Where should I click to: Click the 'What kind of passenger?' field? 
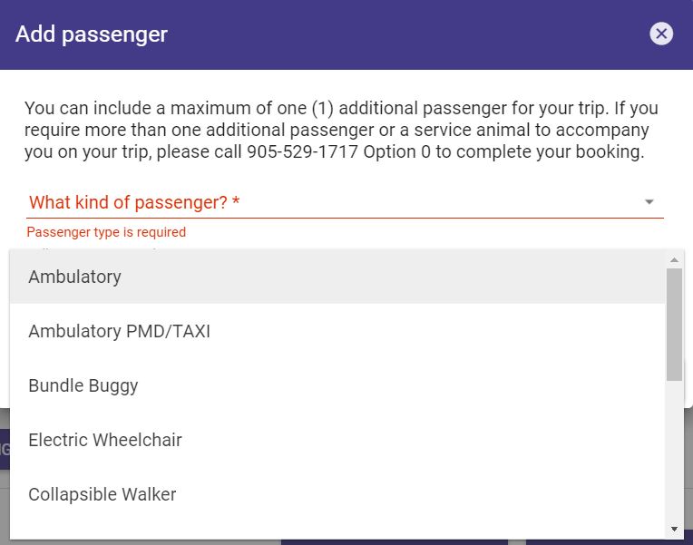(345, 202)
